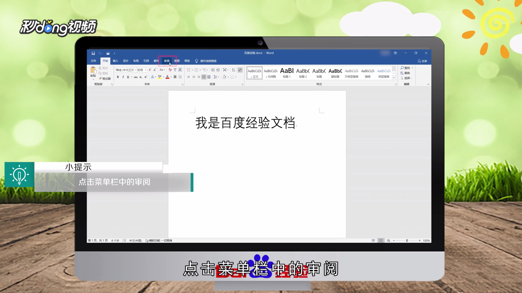Toggle justify alignment

[x=204, y=77]
